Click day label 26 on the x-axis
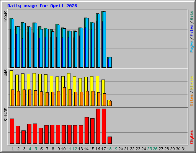 155,149
